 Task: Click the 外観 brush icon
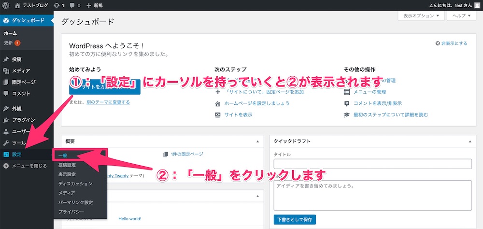(6, 109)
